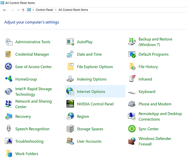Open the recent locations dropdown arrow

[18, 10]
